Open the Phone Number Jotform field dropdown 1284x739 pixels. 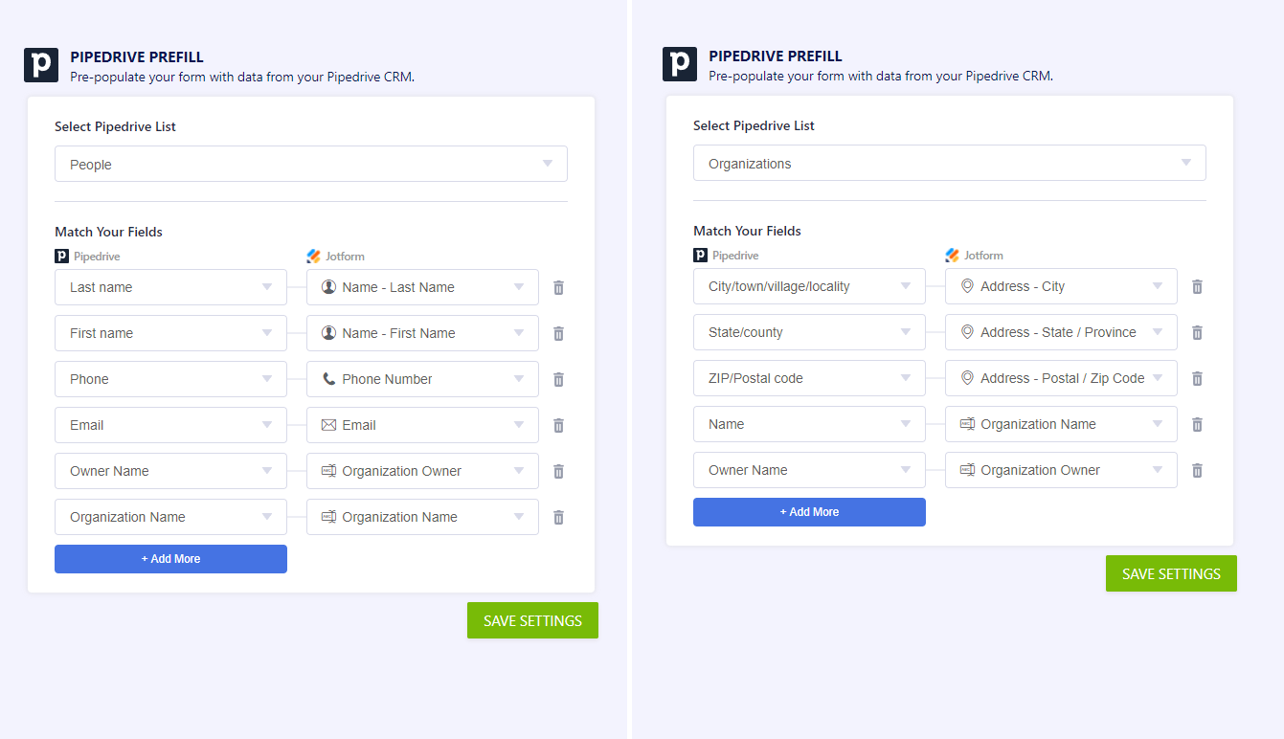click(x=422, y=379)
